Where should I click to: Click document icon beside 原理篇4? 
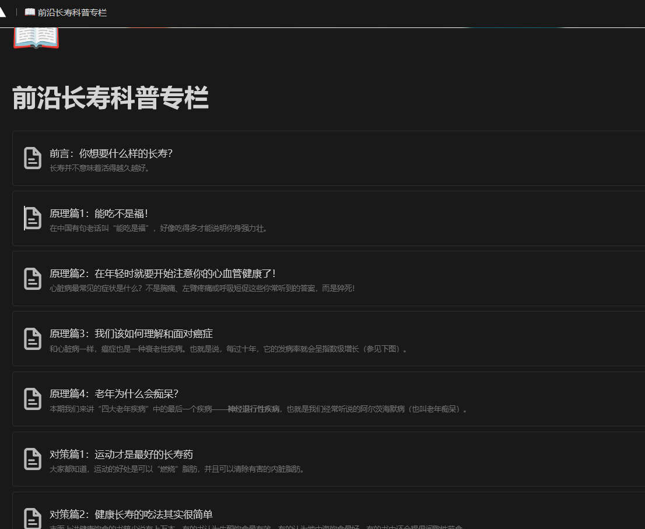[x=33, y=399]
